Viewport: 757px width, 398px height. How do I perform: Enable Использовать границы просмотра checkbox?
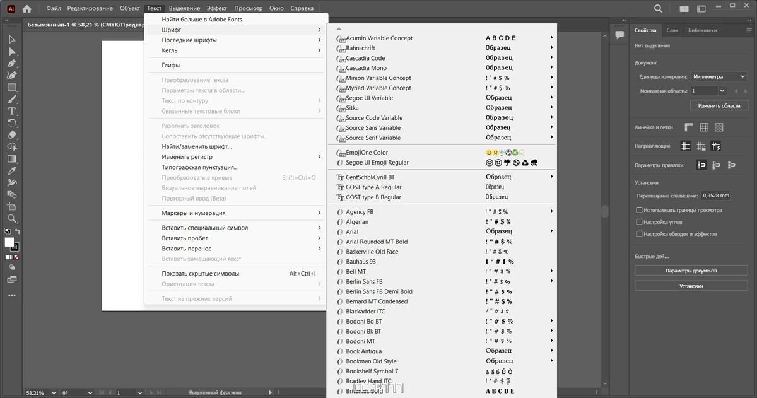tap(639, 210)
